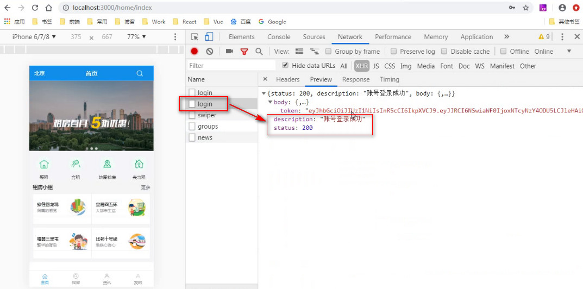
Task: Capture screenshots with the camera icon
Action: click(x=229, y=51)
